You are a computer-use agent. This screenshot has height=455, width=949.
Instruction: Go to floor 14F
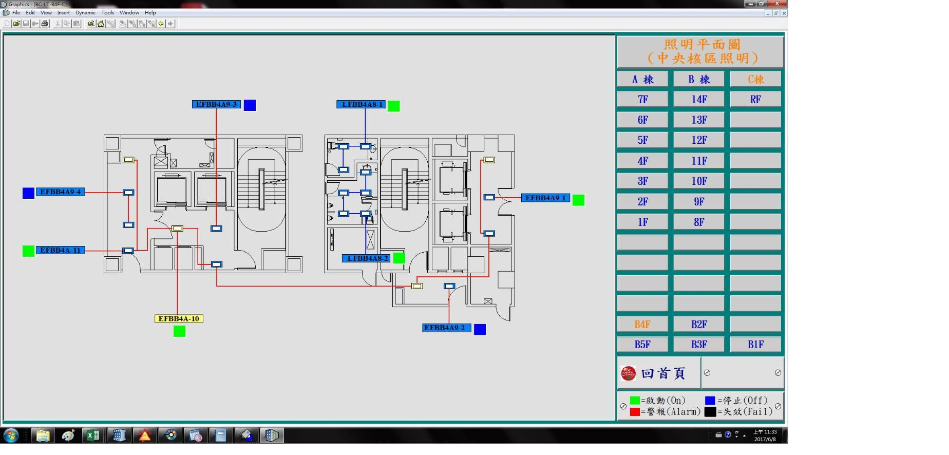pyautogui.click(x=698, y=100)
